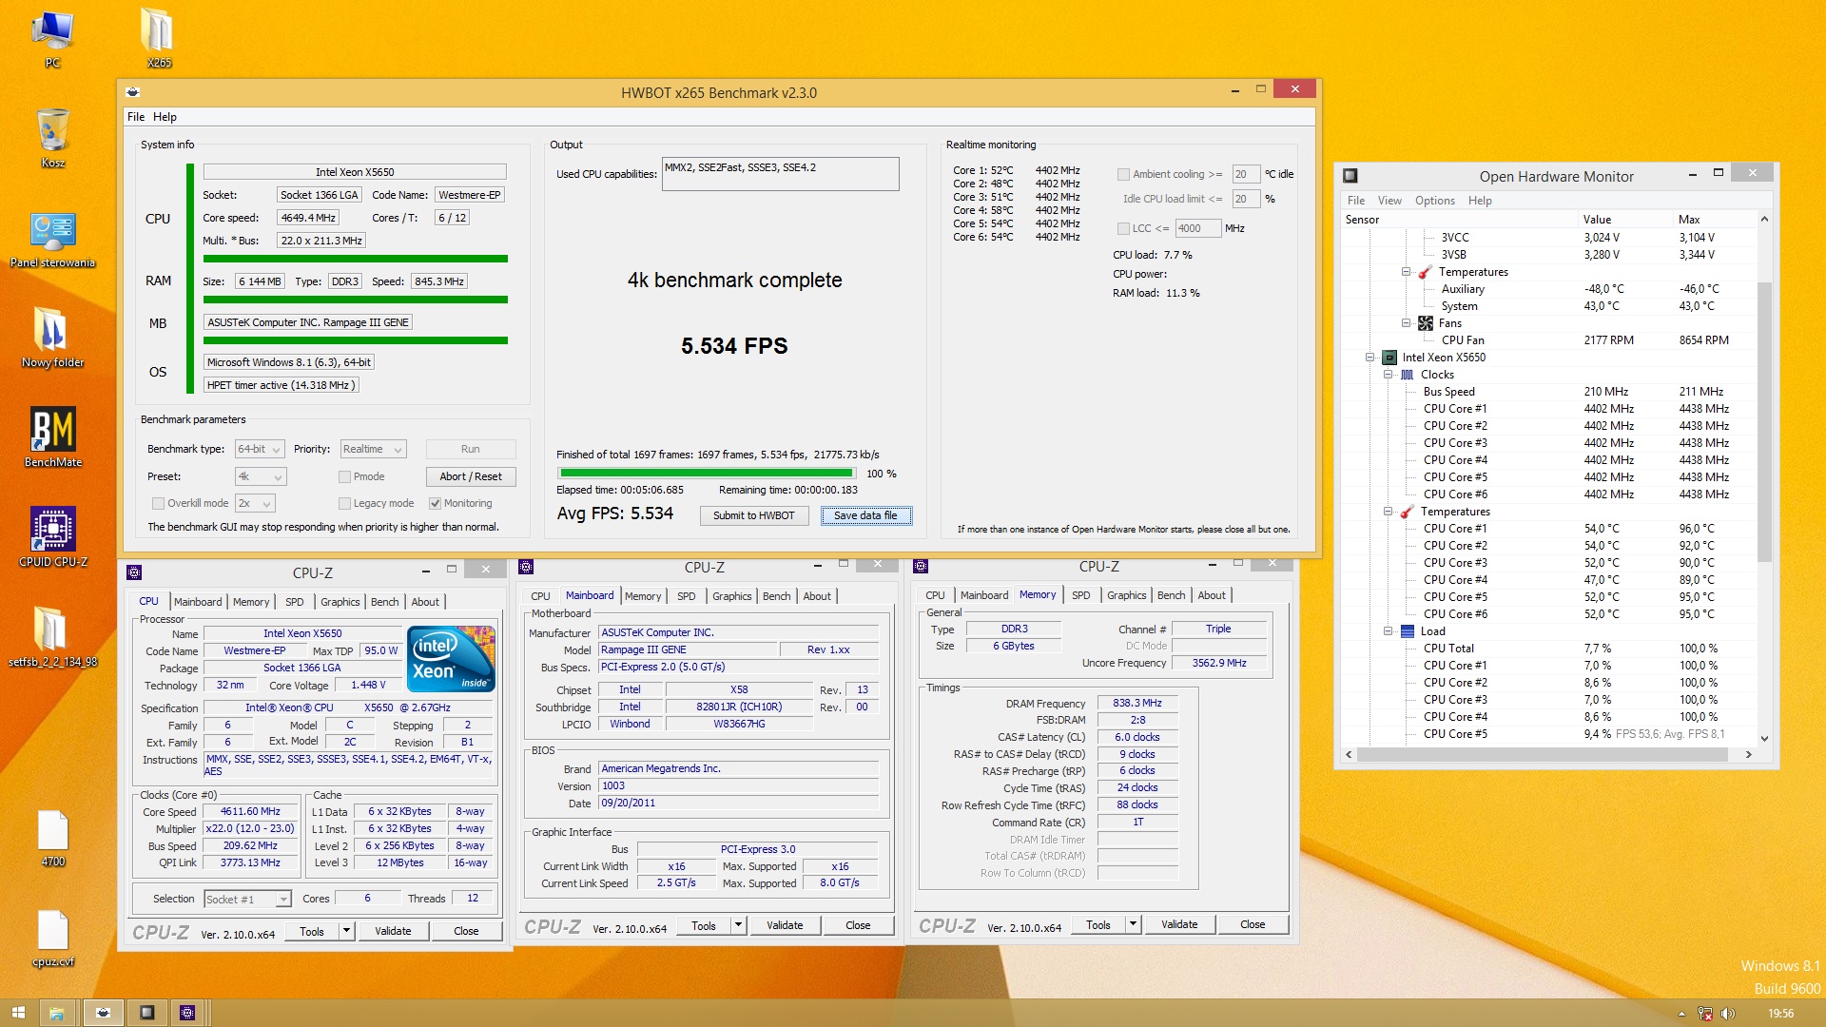The height and width of the screenshot is (1027, 1826).
Task: Enable Overkill mode checkbox
Action: (158, 503)
